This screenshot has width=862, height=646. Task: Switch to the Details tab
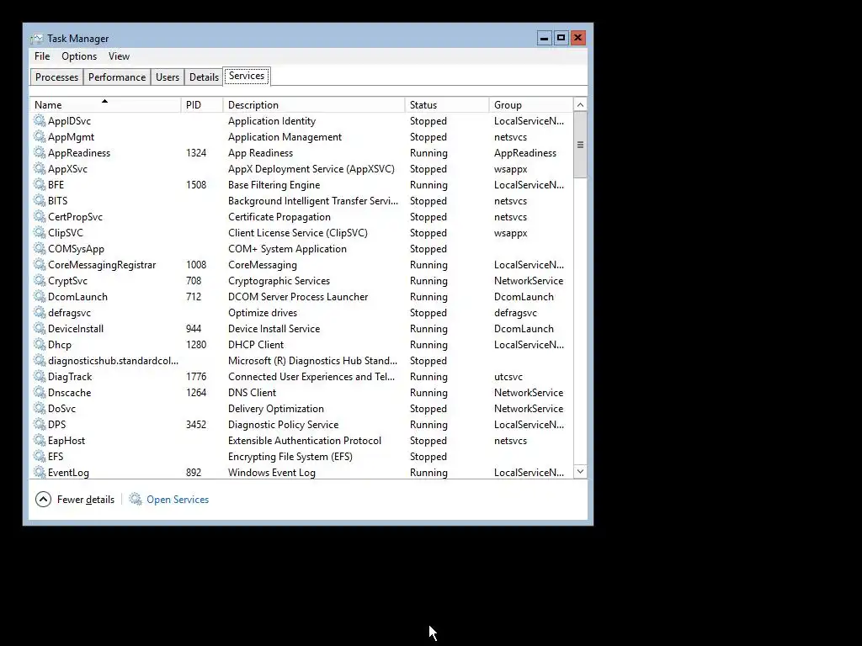[x=204, y=77]
